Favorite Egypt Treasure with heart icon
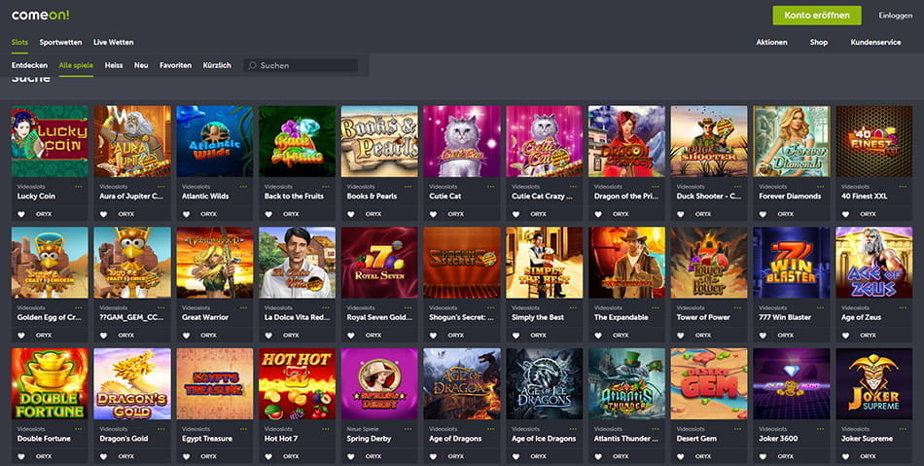 pyautogui.click(x=186, y=456)
